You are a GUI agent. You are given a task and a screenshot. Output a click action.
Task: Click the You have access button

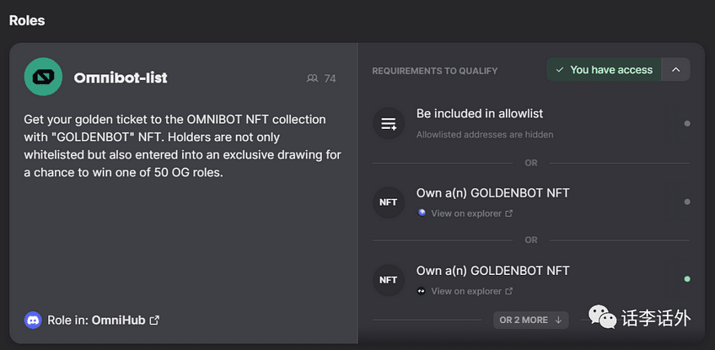[x=604, y=69]
